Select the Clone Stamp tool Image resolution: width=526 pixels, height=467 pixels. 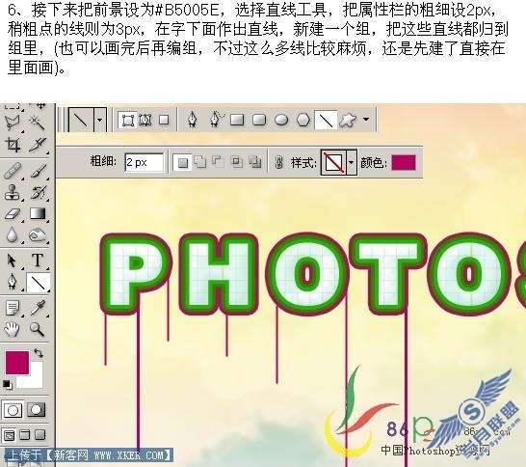13,193
